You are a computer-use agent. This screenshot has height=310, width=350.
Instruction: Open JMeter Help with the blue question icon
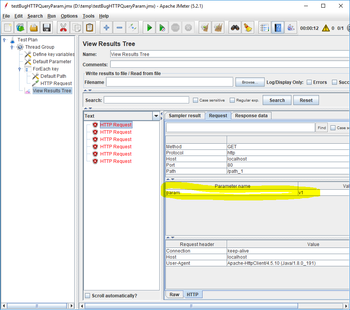click(x=278, y=27)
